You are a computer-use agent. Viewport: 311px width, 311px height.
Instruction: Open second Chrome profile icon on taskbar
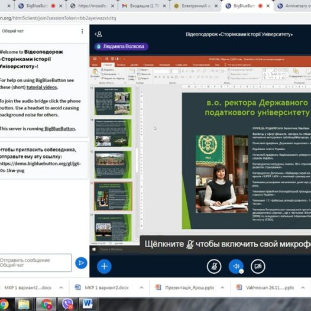click(x=46, y=304)
